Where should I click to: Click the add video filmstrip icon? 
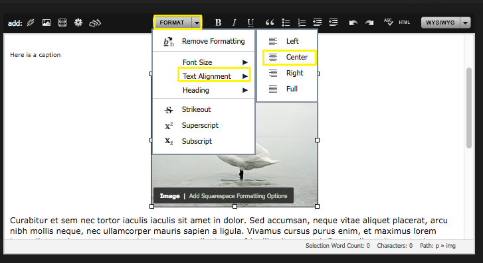point(62,23)
